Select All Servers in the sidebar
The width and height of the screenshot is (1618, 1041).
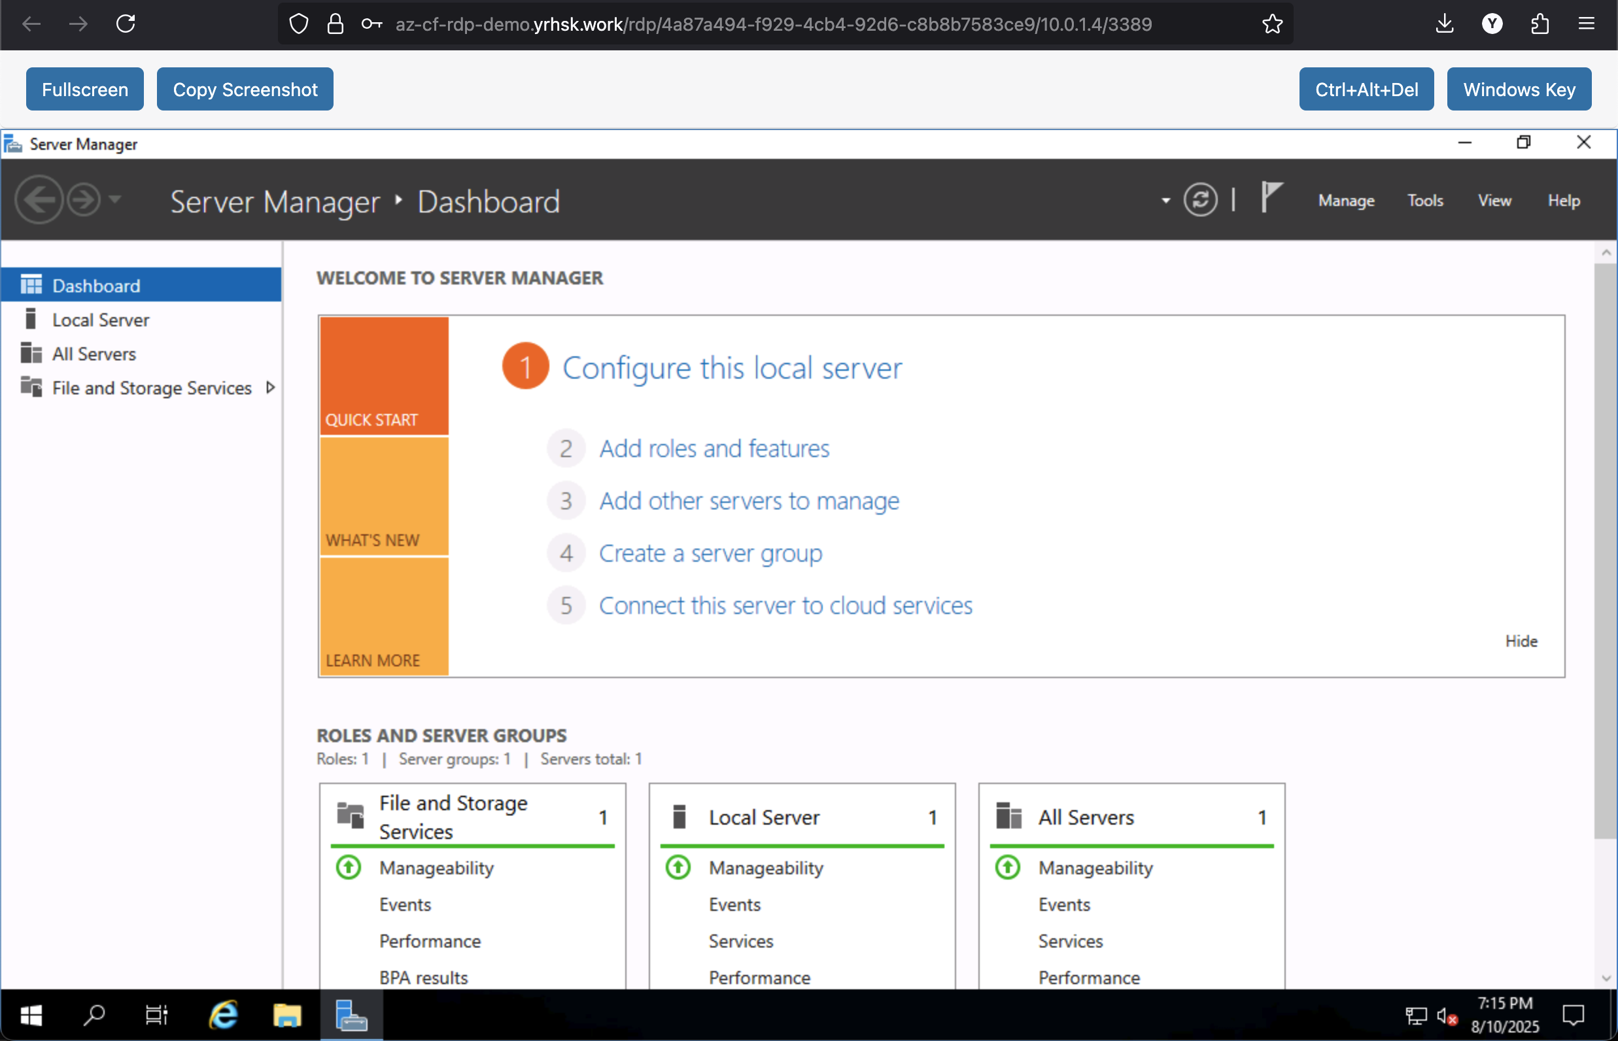[141, 354]
